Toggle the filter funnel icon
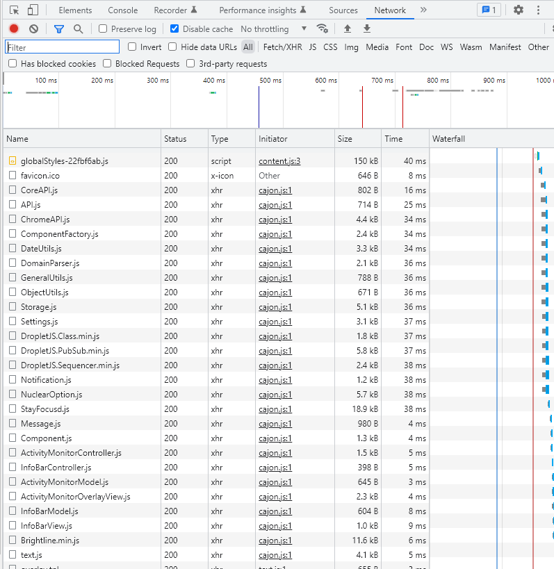The height and width of the screenshot is (569, 554). [59, 28]
